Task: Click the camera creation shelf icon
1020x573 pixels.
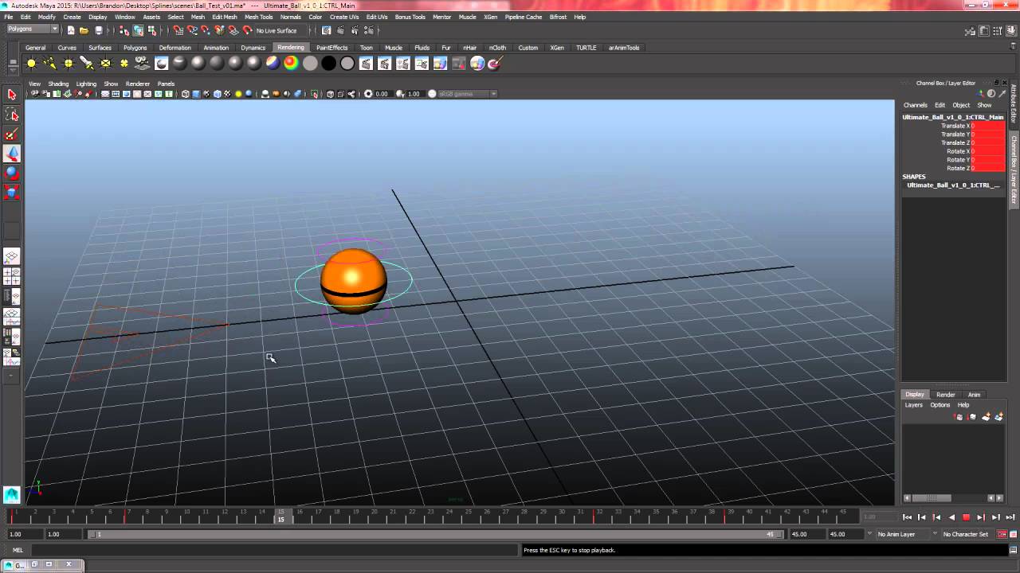Action: [x=143, y=64]
